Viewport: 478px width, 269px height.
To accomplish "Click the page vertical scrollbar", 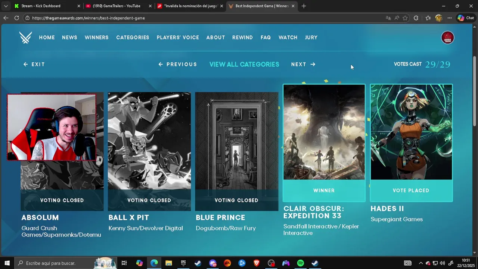I will coord(475,92).
